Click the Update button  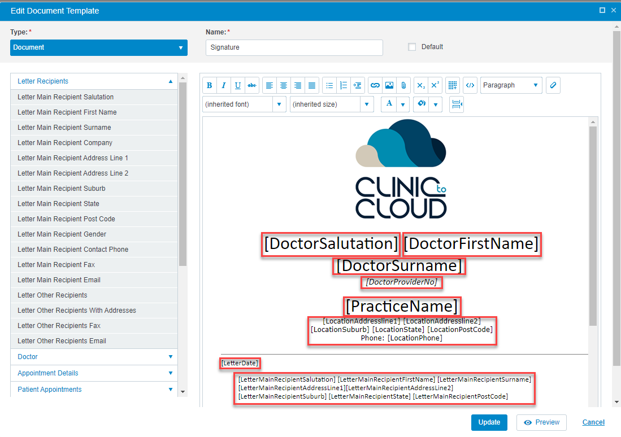coord(489,422)
